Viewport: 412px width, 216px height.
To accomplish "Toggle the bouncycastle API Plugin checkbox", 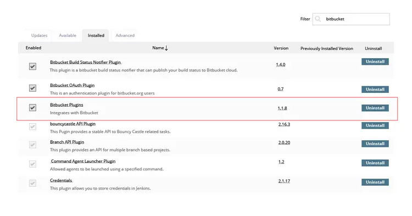I will tap(32, 126).
